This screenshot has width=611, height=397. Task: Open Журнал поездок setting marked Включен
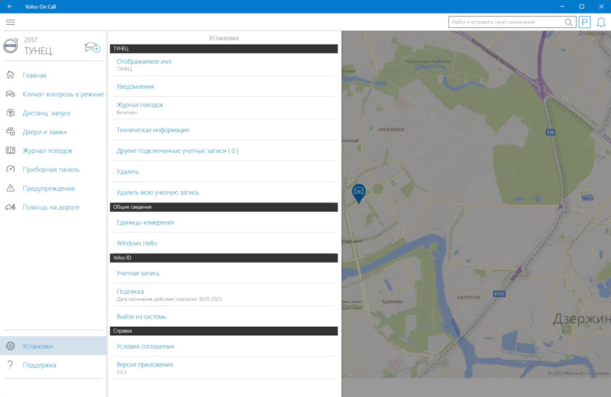pos(223,108)
